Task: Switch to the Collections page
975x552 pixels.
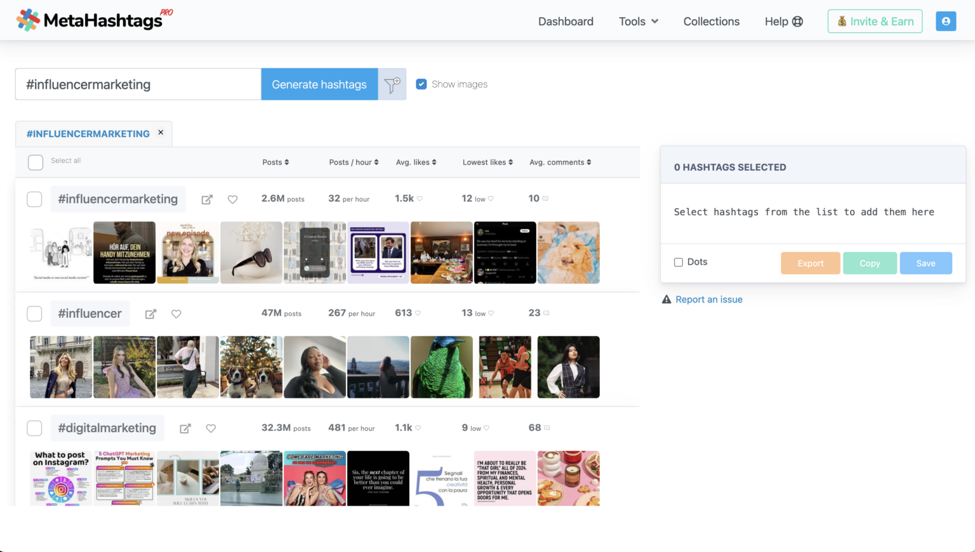Action: point(711,21)
